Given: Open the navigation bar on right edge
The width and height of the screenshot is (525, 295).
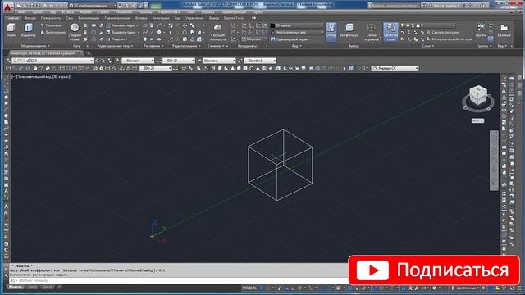Looking at the screenshot, I should 494,161.
